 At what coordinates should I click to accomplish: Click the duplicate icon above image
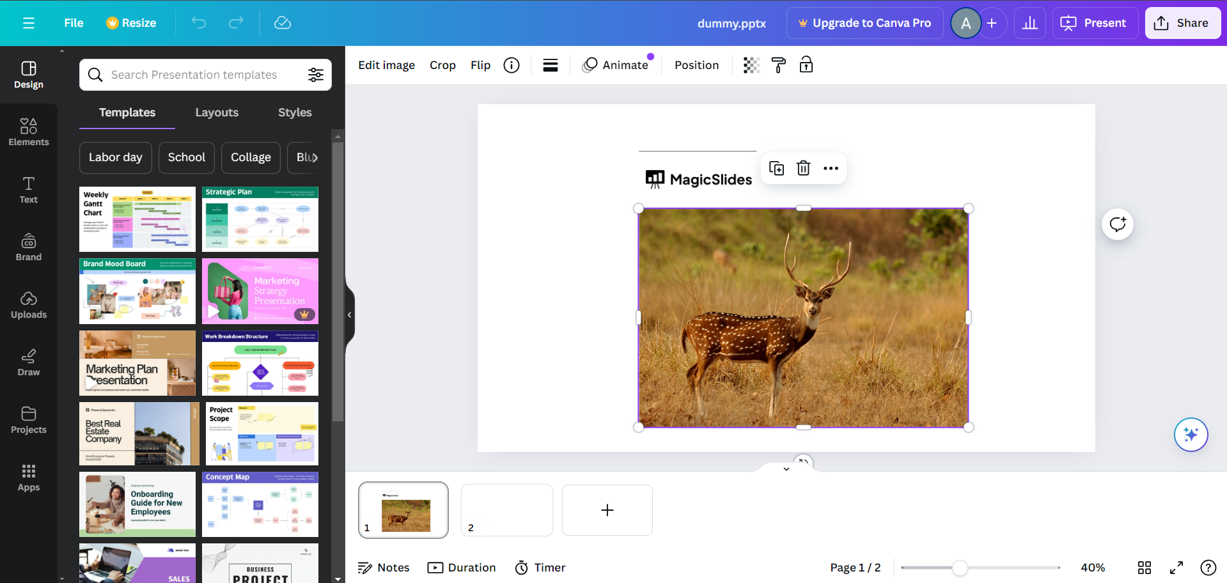tap(776, 168)
